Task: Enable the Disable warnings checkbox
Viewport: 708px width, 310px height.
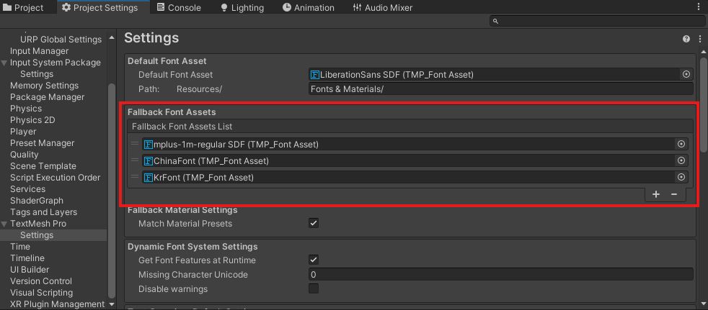Action: 314,288
